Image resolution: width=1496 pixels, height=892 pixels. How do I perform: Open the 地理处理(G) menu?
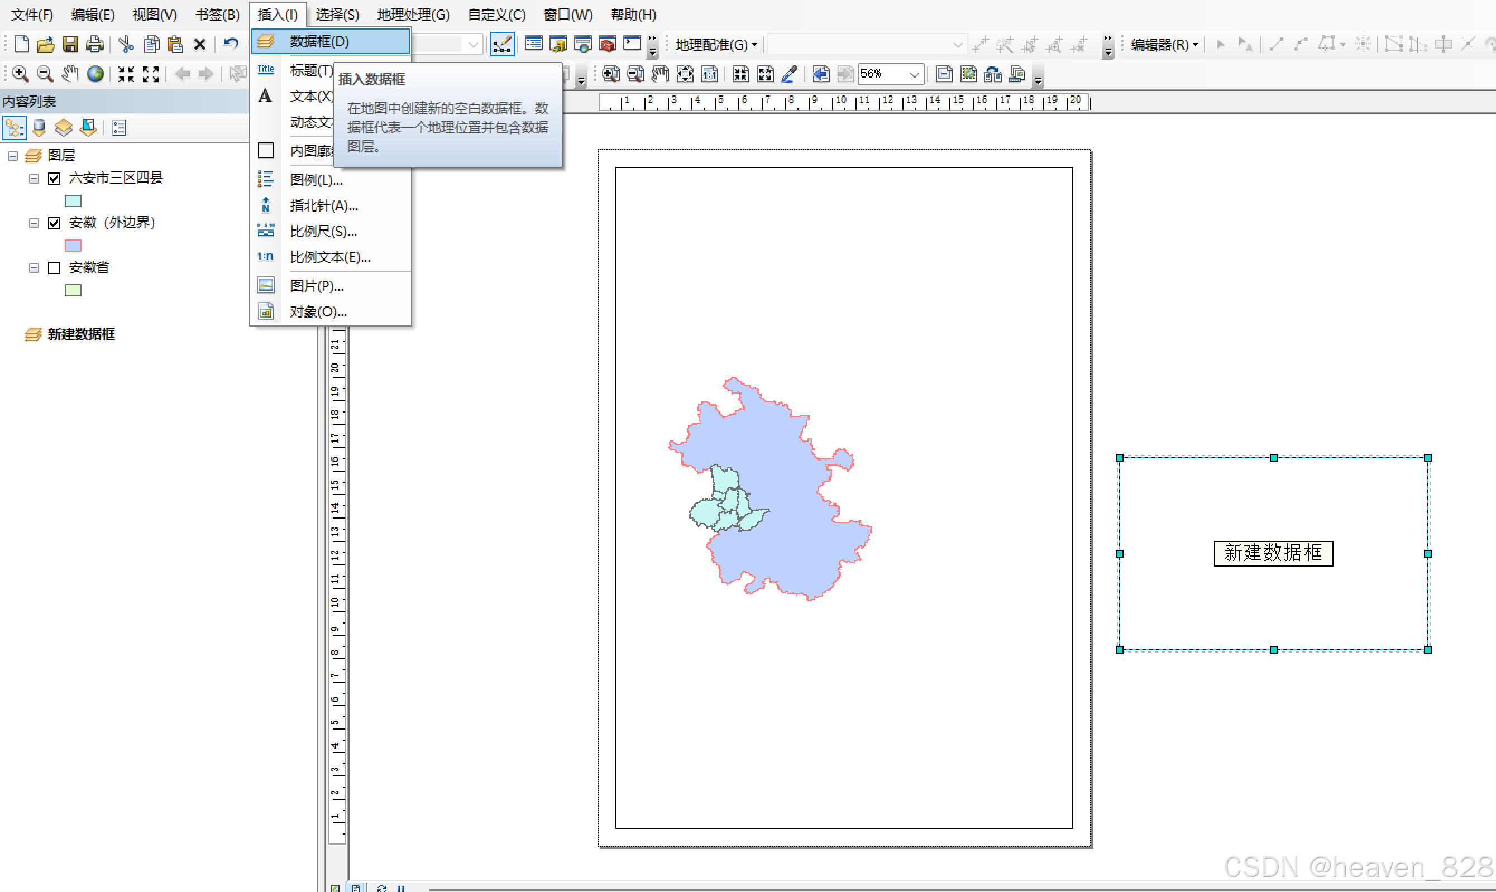click(x=413, y=15)
